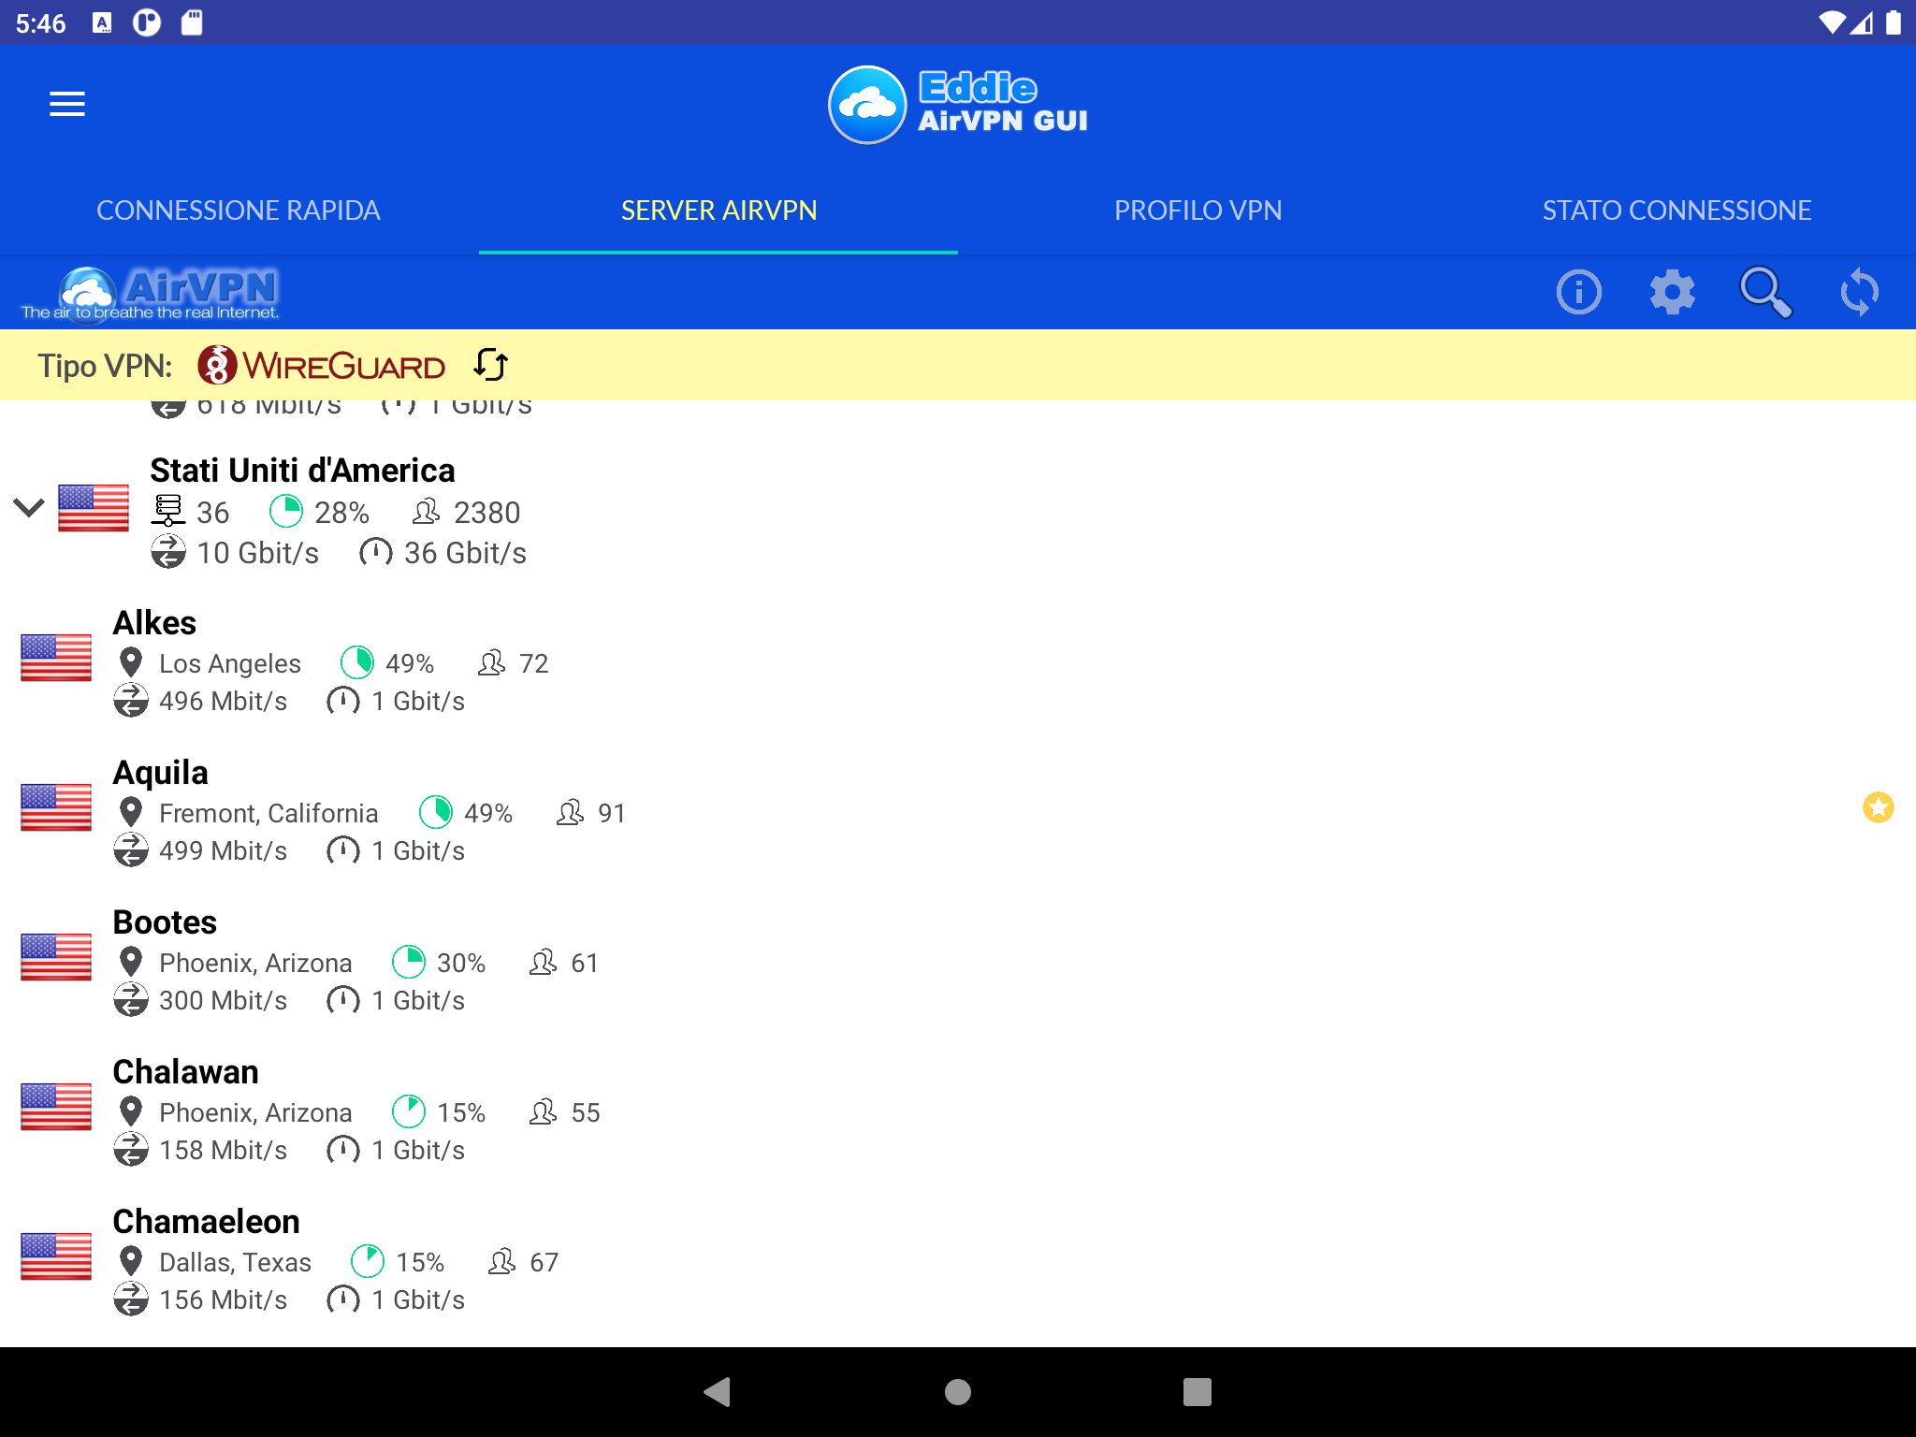Viewport: 1916px width, 1437px height.
Task: Tap the users icon beside 2380
Action: tap(426, 512)
